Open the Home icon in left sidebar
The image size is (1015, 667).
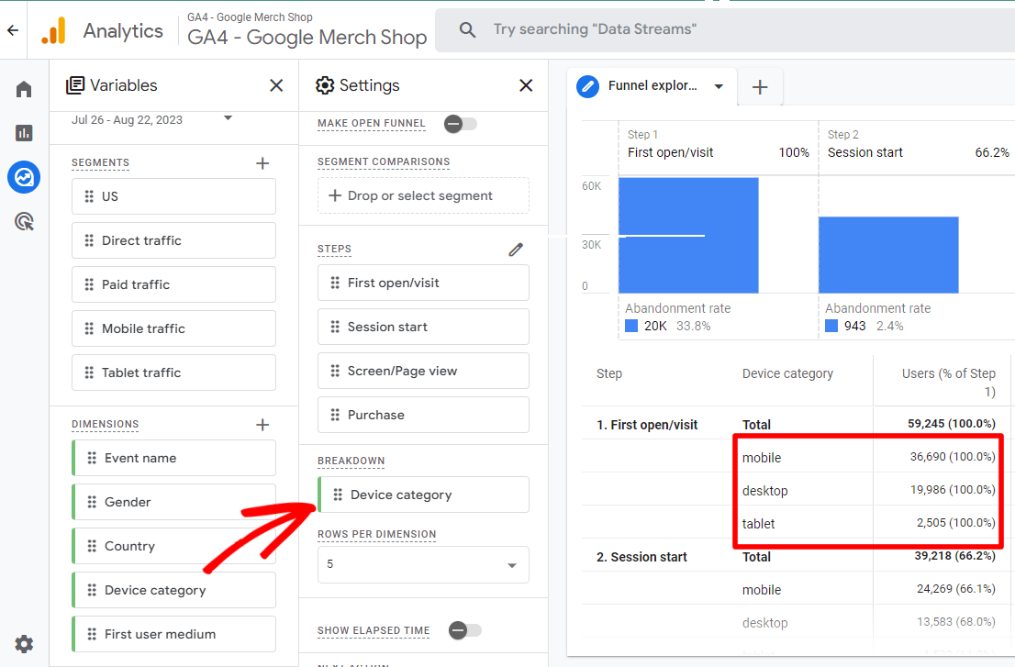(23, 88)
